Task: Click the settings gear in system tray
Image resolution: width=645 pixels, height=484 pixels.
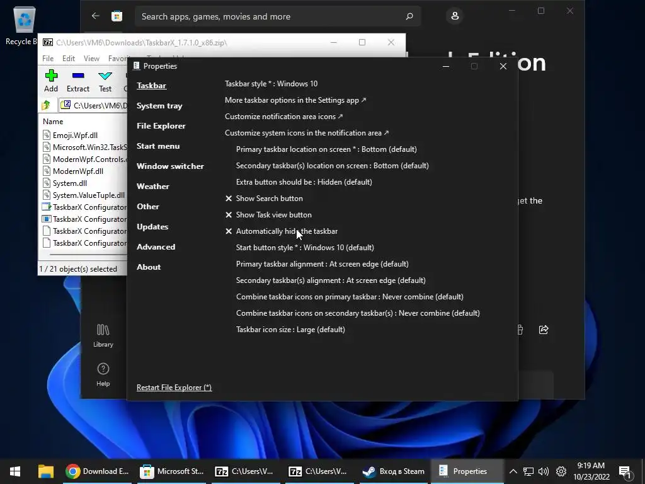Action: [x=561, y=471]
